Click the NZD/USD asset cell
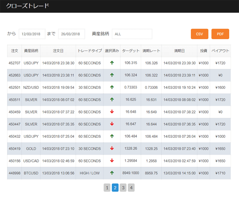This screenshot has width=239, height=199. 31,87
